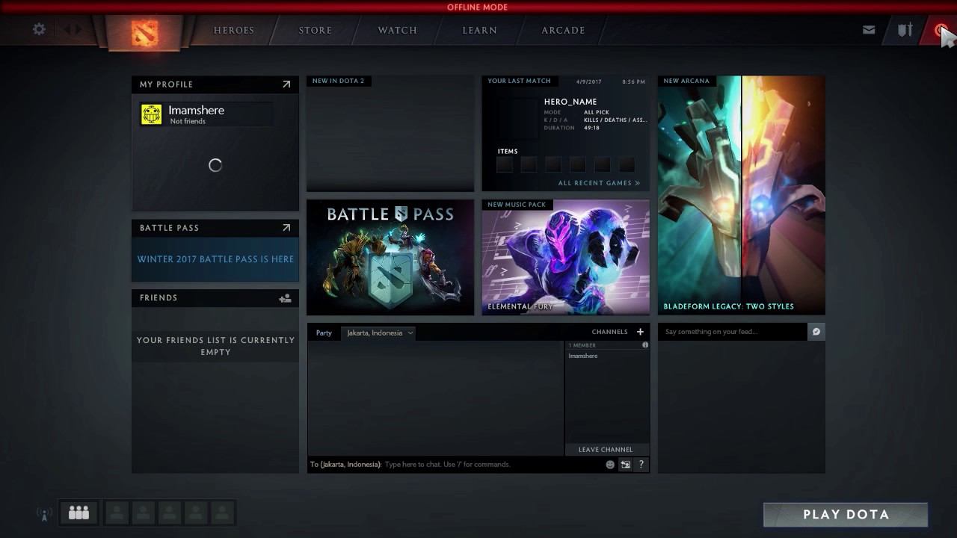
Task: Select Imamshere in channel member list
Action: (x=583, y=356)
